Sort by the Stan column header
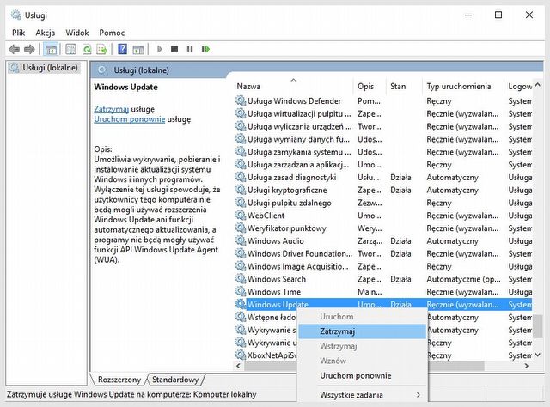The image size is (550, 407). point(405,86)
